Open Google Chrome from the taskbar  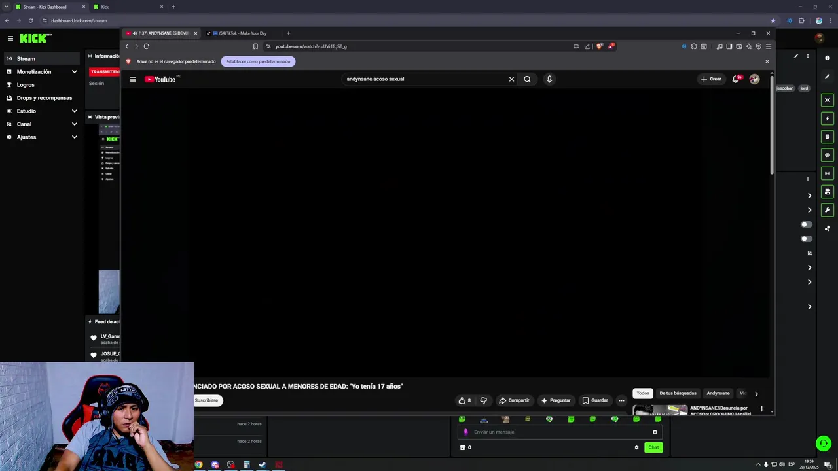coord(198,465)
